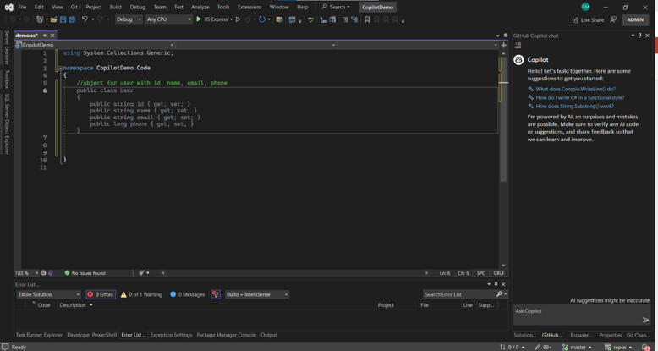Click the ADMIN button
The width and height of the screenshot is (658, 351).
tap(635, 19)
